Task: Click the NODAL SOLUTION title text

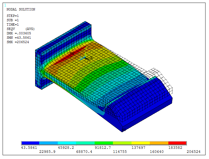Action: click(21, 10)
